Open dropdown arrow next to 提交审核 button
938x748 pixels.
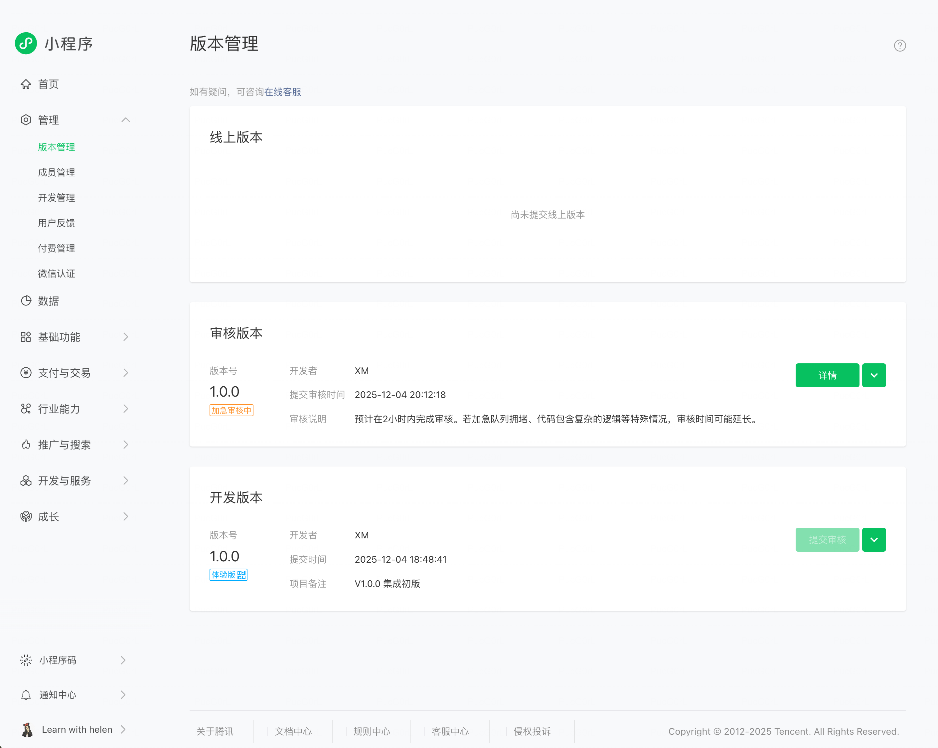(873, 540)
